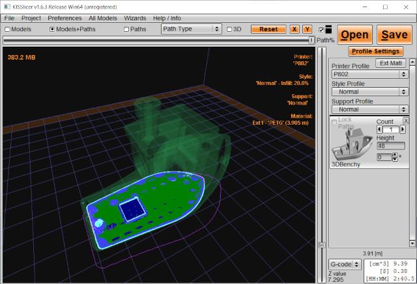The width and height of the screenshot is (417, 284).
Task: Toggle the Path% checkbox
Action: [322, 29]
